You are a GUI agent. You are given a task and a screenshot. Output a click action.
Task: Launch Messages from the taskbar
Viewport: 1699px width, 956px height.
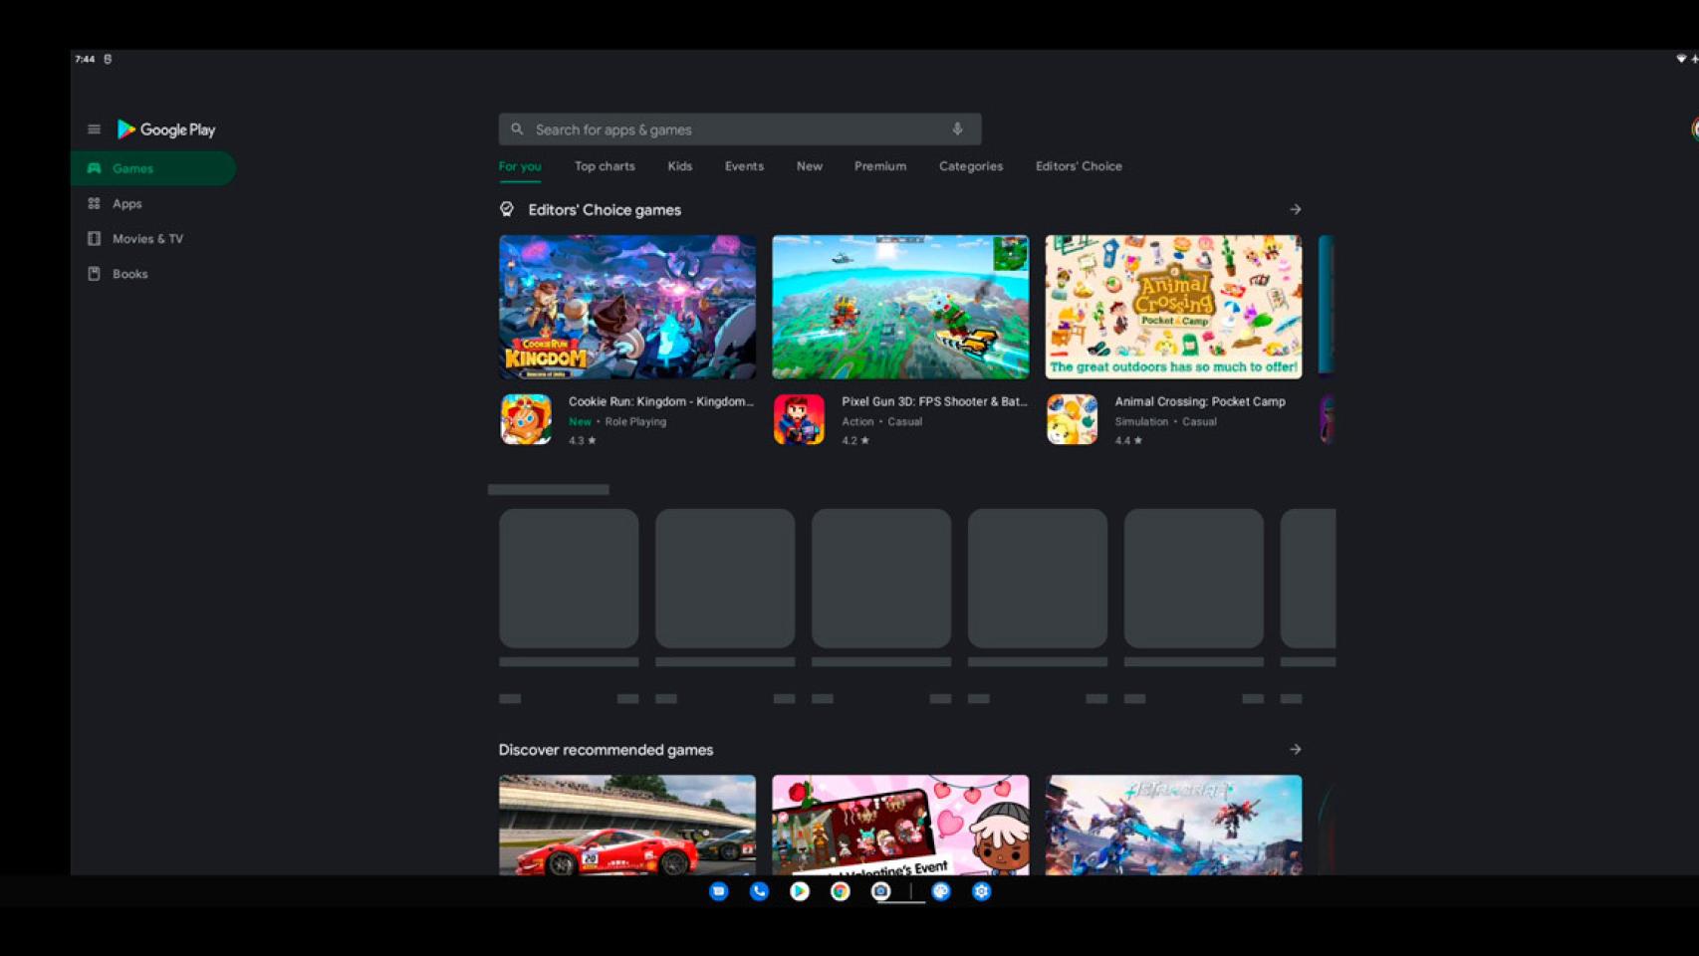click(719, 891)
